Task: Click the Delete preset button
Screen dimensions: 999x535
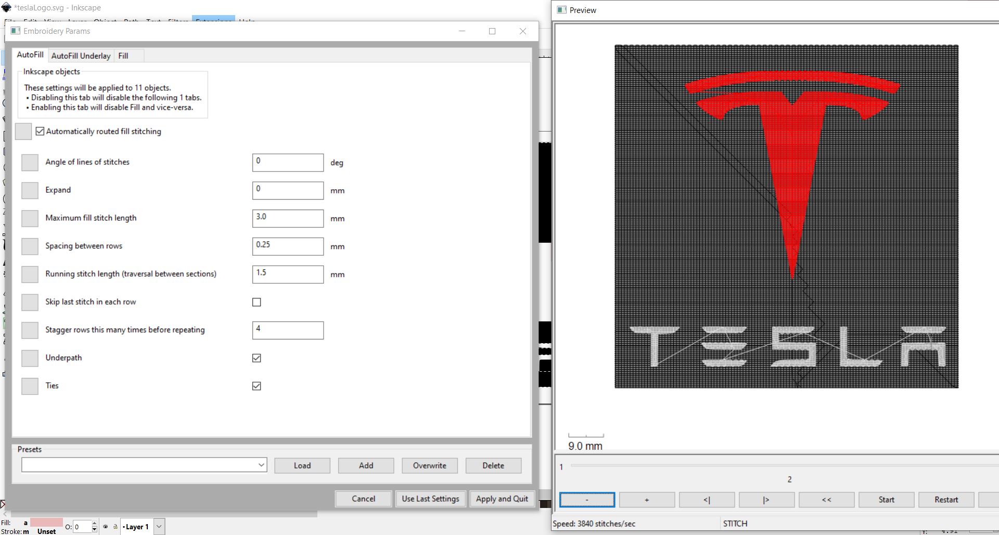Action: point(493,466)
